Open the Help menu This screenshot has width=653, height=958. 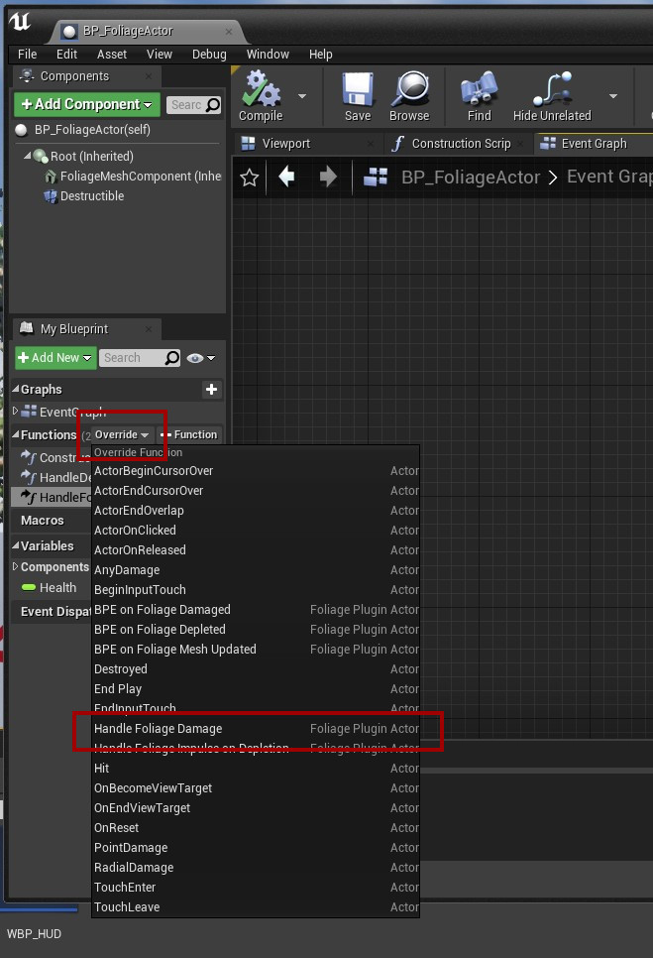(x=320, y=55)
